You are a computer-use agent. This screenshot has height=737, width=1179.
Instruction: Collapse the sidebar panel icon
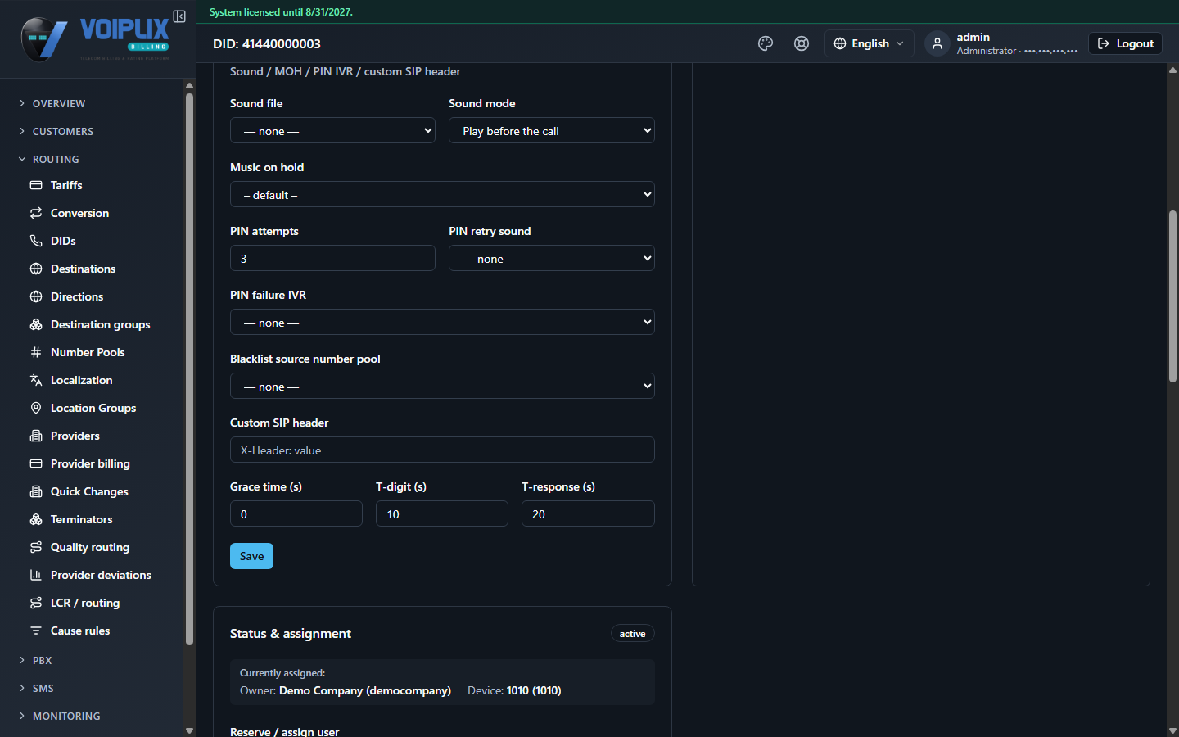click(x=179, y=16)
